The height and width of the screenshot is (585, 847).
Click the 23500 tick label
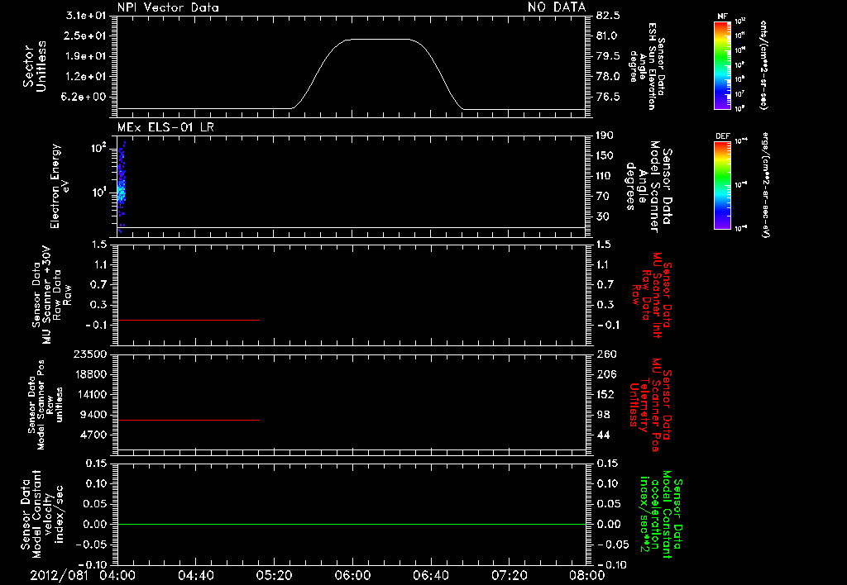90,354
